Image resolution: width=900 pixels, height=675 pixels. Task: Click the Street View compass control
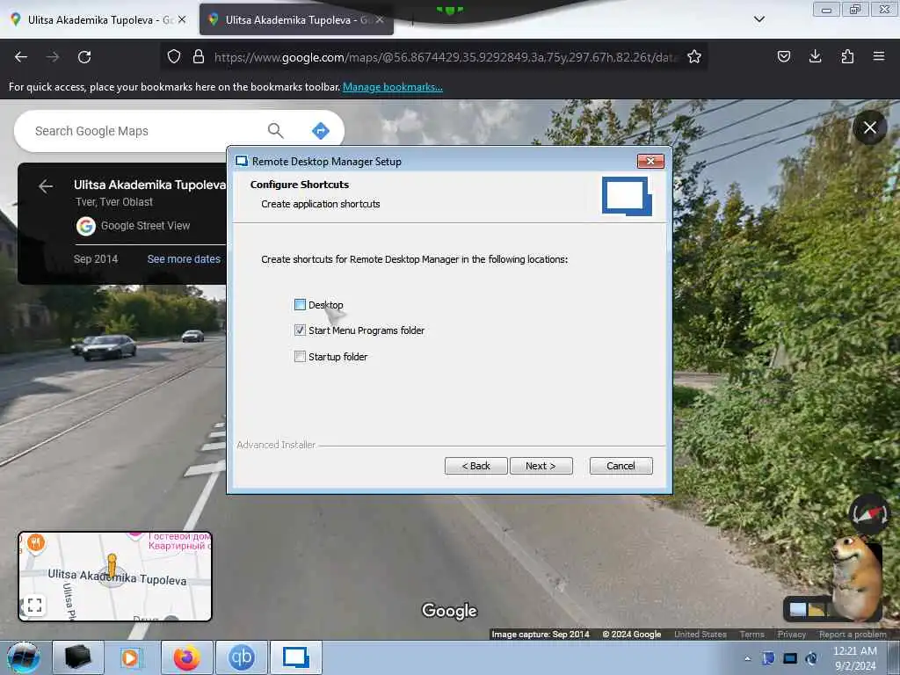[869, 513]
